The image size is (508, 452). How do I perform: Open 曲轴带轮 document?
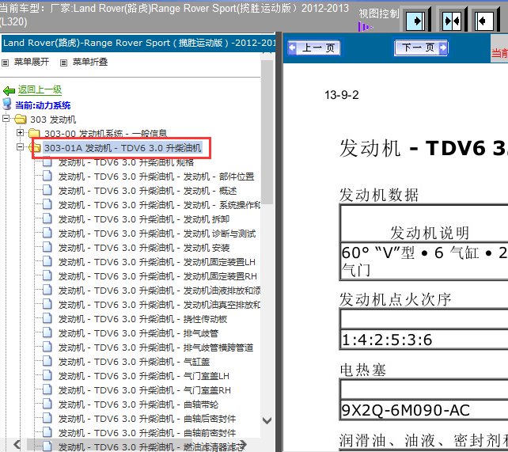pos(138,405)
